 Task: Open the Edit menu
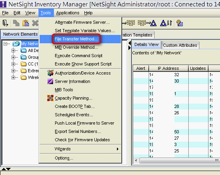coord(17,13)
